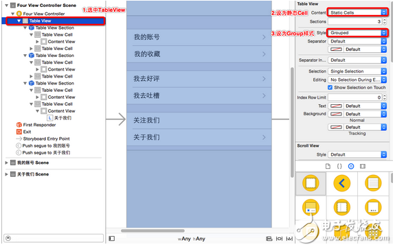This screenshot has height=249, width=395.
Task: Select the View Controller library icon
Action: [311, 183]
